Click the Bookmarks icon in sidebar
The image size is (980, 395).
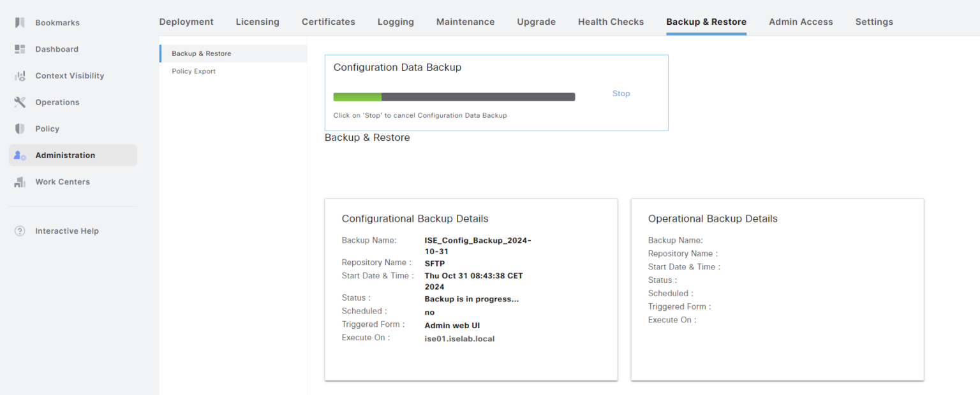[20, 22]
